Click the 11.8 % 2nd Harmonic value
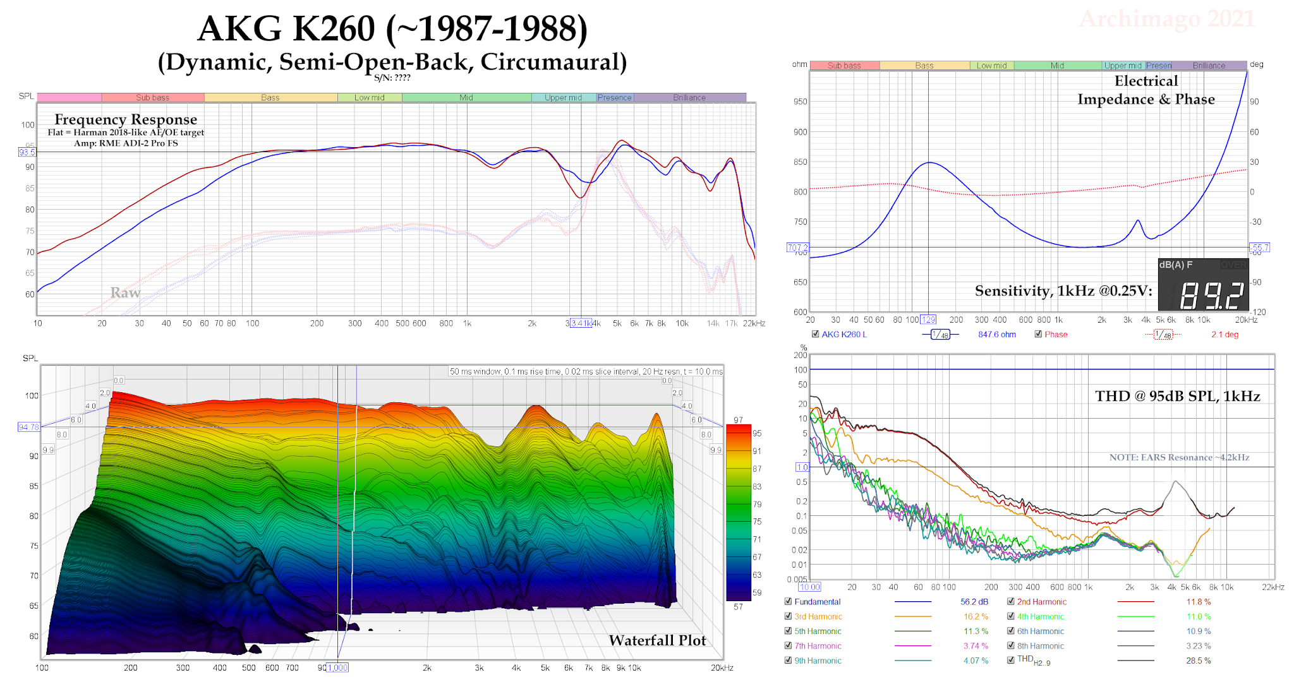The width and height of the screenshot is (1294, 694). (1199, 602)
